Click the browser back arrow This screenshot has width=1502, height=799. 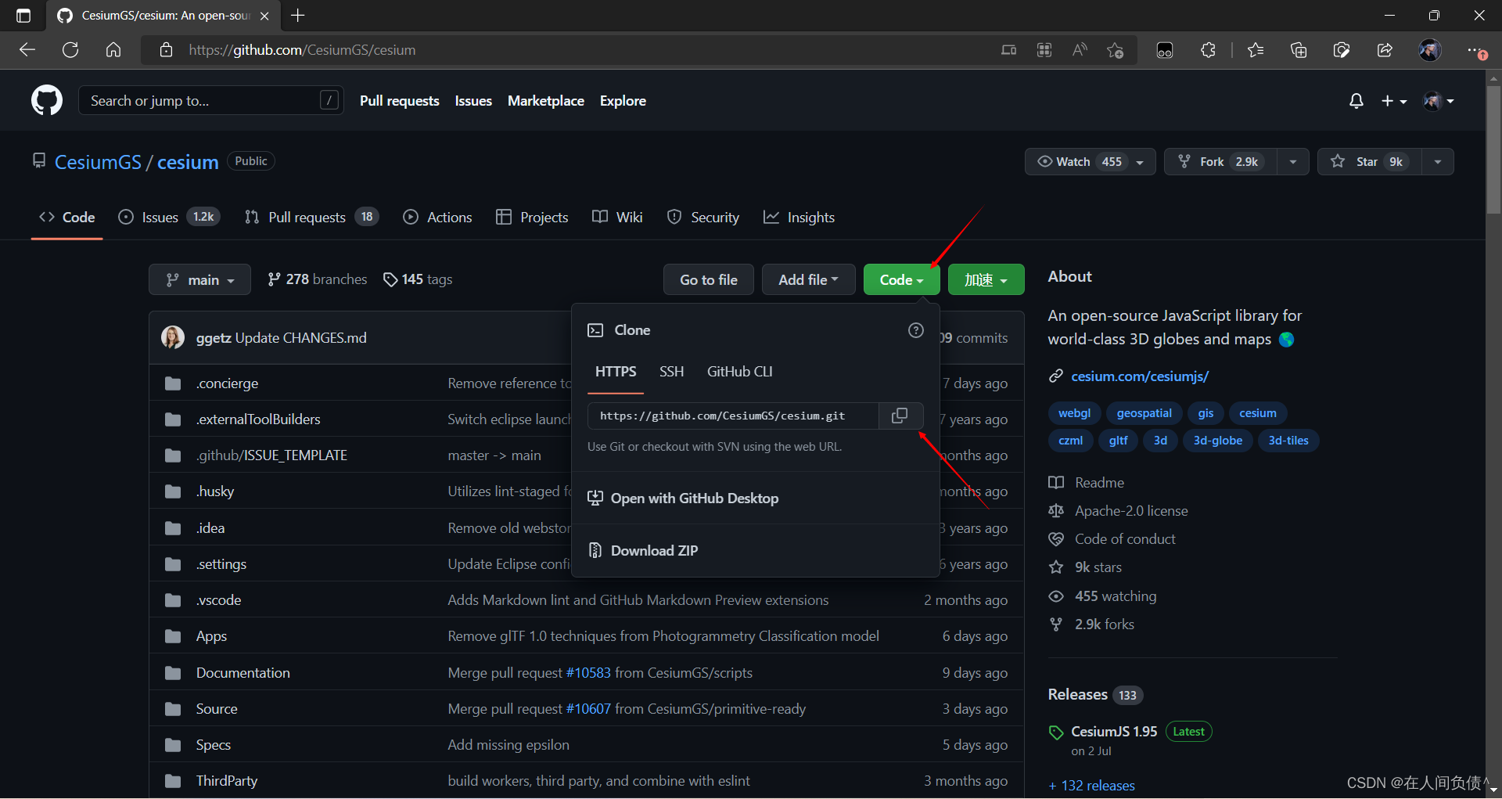coord(27,50)
